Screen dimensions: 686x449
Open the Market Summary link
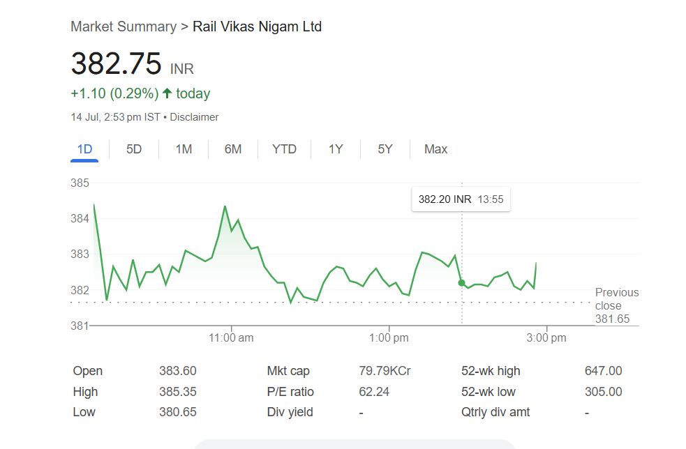point(124,26)
